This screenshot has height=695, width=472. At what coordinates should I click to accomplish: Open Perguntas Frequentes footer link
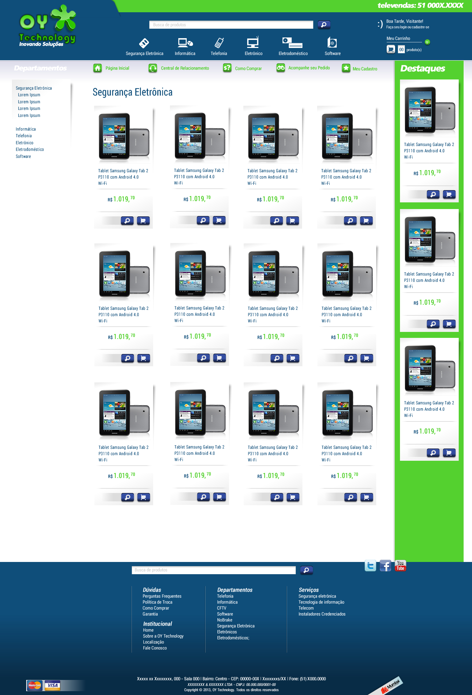pos(162,596)
